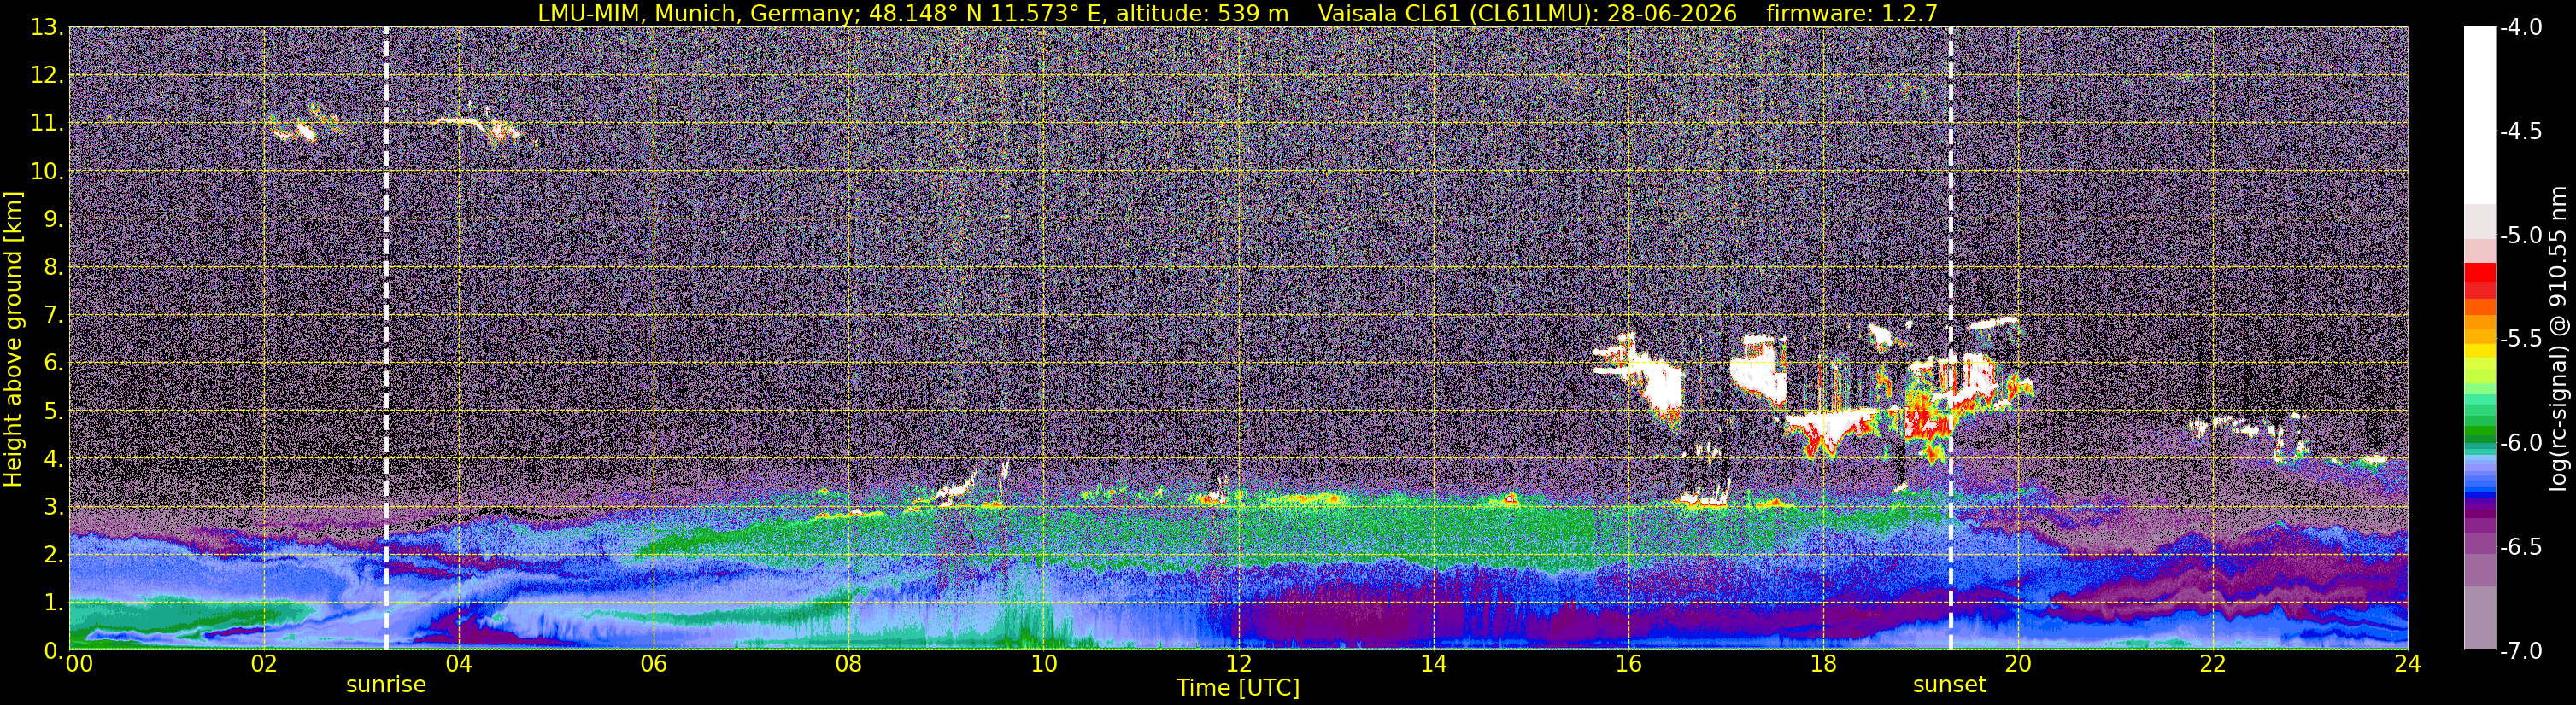Click the 'Height above ground [km]' axis label

click(x=13, y=340)
